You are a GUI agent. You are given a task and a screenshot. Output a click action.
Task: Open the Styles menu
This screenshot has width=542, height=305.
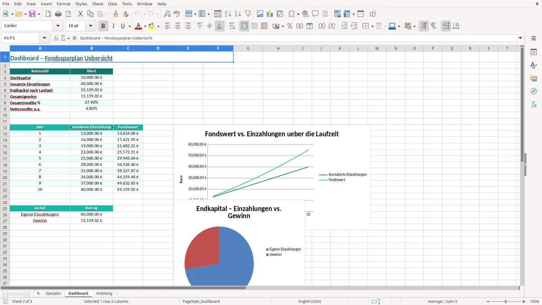coord(81,4)
